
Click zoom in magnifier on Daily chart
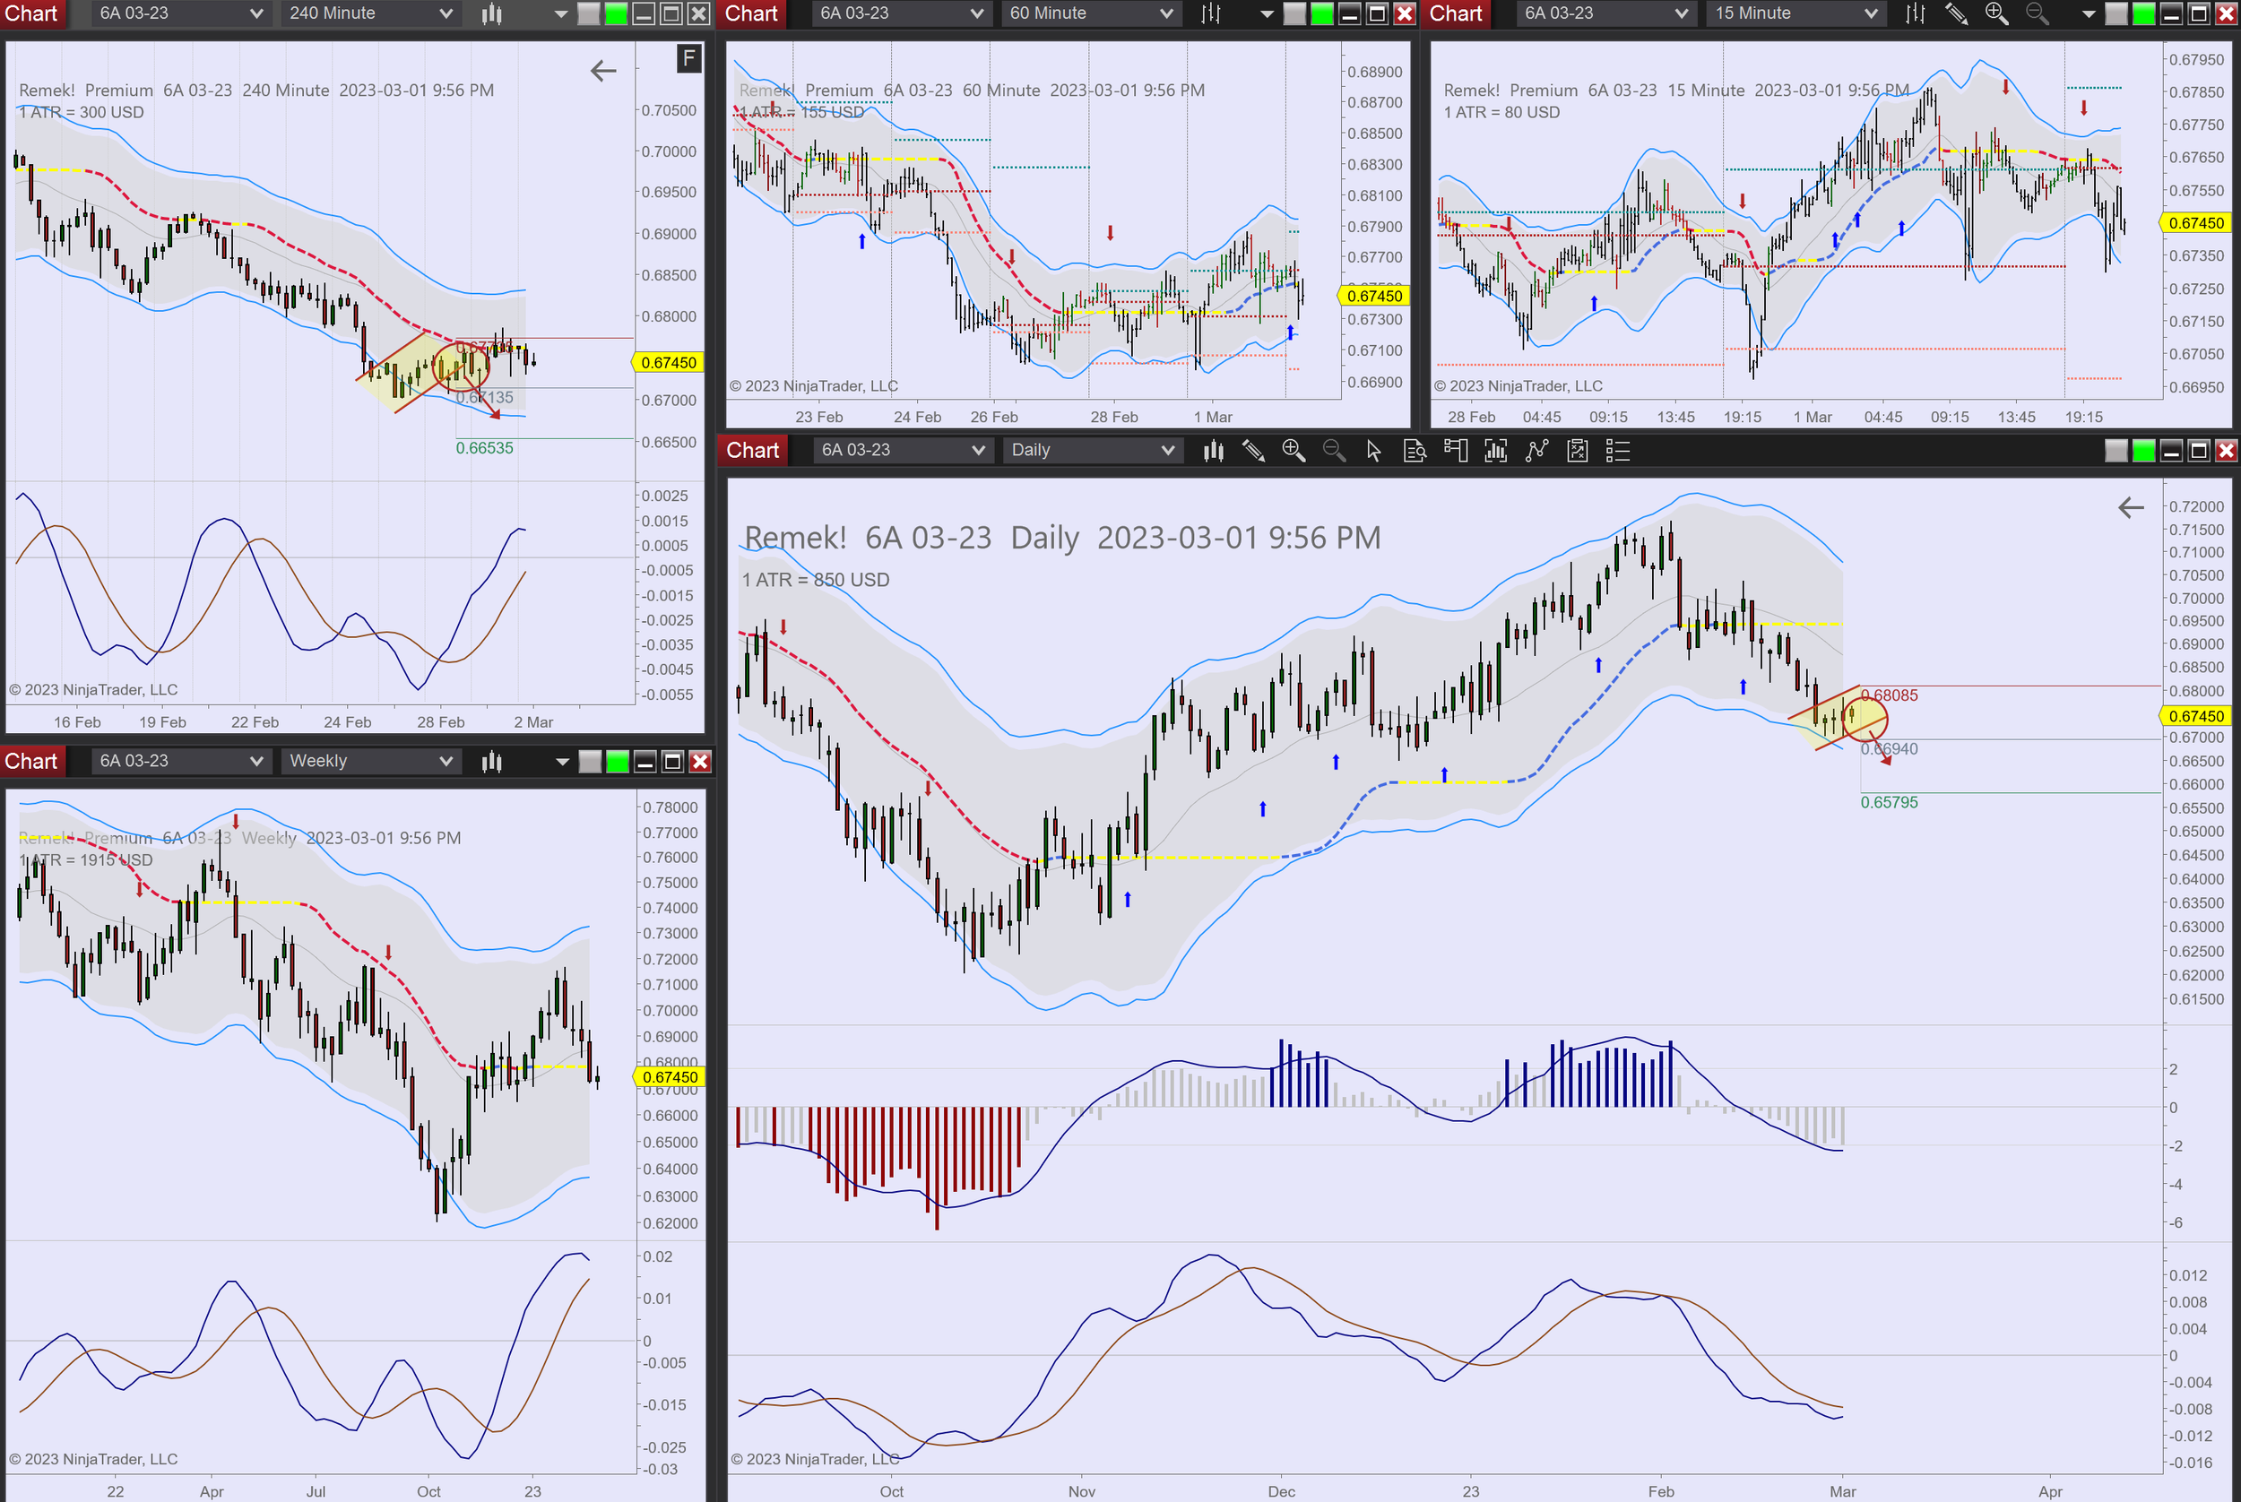pyautogui.click(x=1294, y=450)
